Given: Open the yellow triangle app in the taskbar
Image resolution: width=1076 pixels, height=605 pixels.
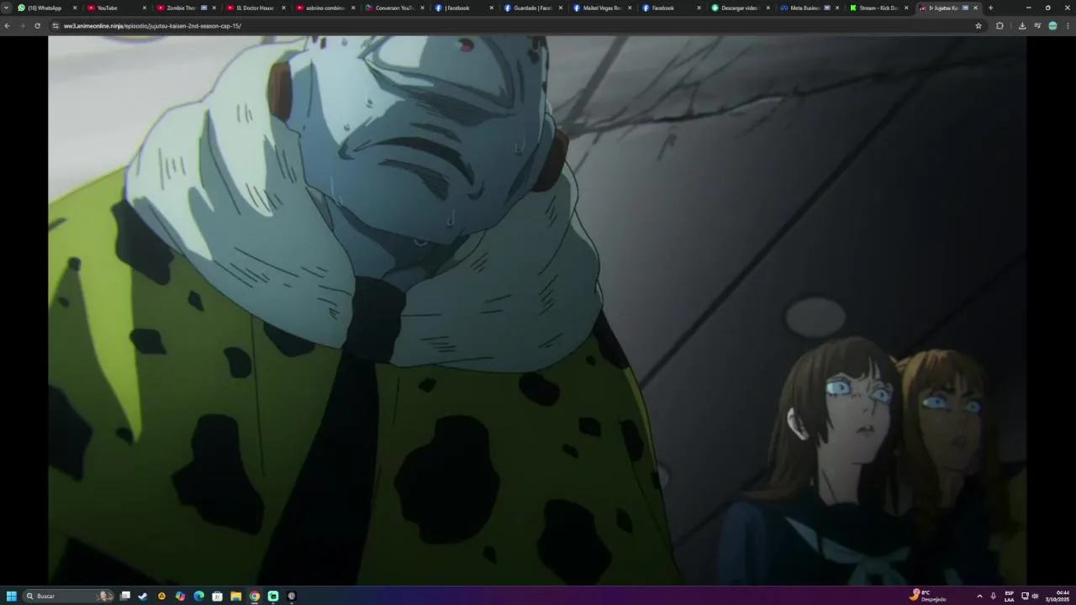Looking at the screenshot, I should click(161, 596).
